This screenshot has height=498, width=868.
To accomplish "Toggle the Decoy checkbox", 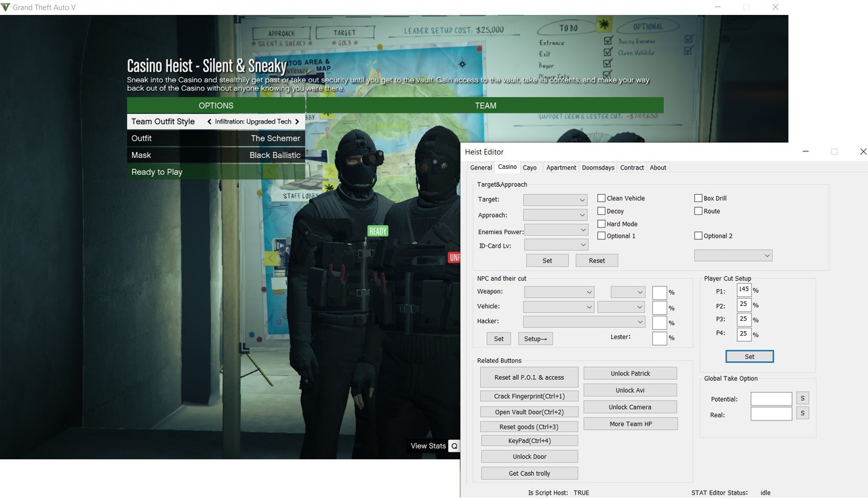I will (601, 211).
